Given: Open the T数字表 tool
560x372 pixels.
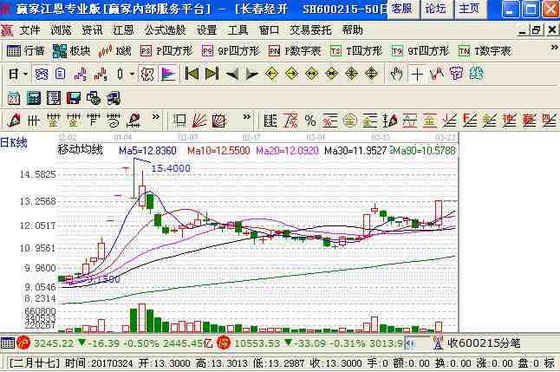Looking at the screenshot, I should 485,51.
